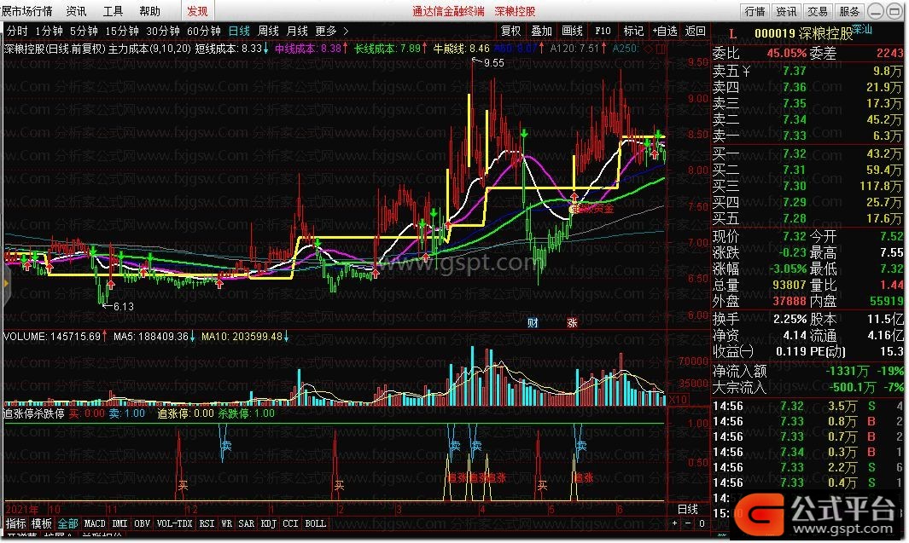909x543 pixels.
Task: Click the 0 reset button below chart
Action: 702,523
